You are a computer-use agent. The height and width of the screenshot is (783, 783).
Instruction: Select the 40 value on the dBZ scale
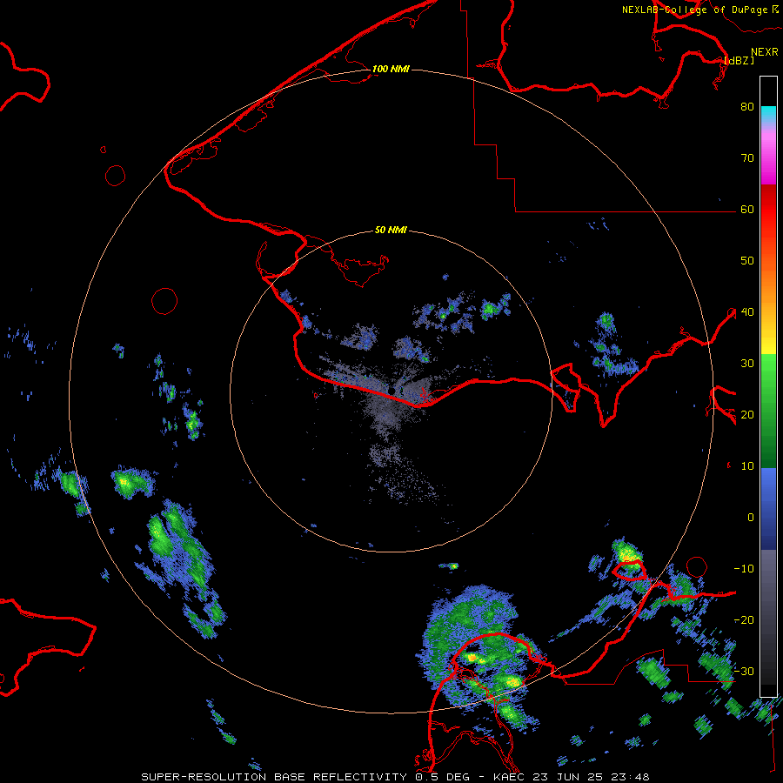747,312
